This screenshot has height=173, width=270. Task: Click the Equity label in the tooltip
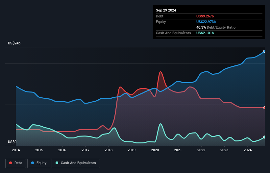point(161,22)
